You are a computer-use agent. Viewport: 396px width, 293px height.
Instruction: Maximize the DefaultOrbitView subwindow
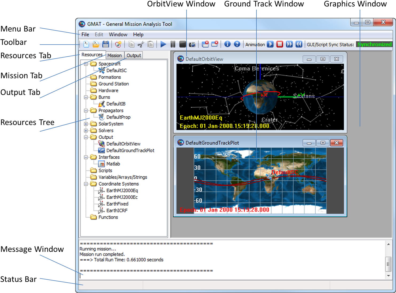tap(323, 59)
